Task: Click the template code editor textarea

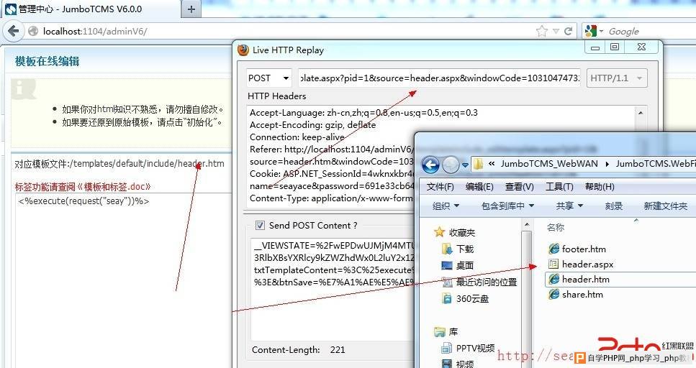Action: point(123,280)
